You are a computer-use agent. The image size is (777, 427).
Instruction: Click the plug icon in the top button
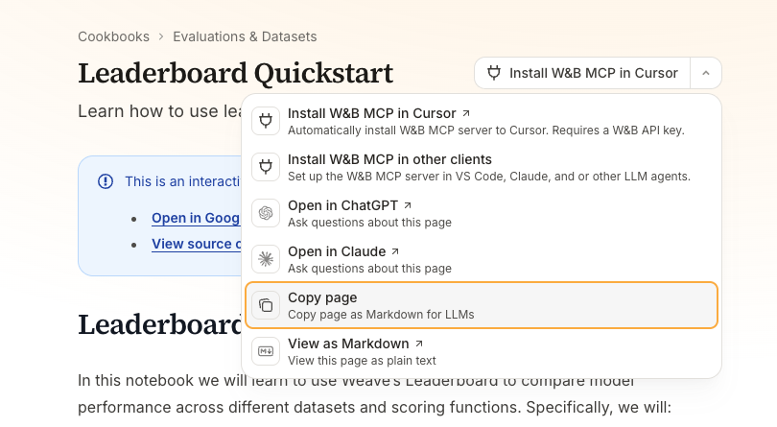pos(494,73)
